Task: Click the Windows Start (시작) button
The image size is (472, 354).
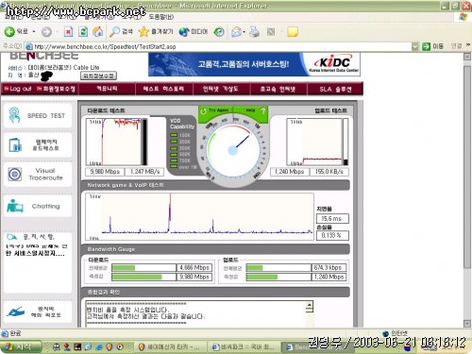Action: pos(21,346)
